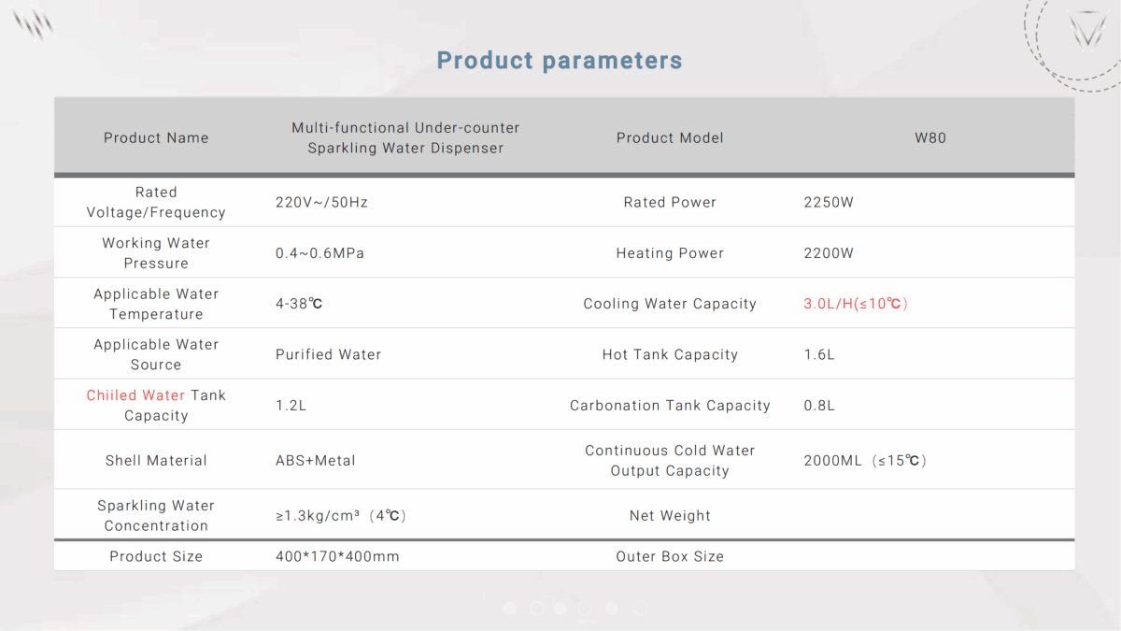1121x631 pixels.
Task: Click the triangular logo icon at top right
Action: [1087, 29]
